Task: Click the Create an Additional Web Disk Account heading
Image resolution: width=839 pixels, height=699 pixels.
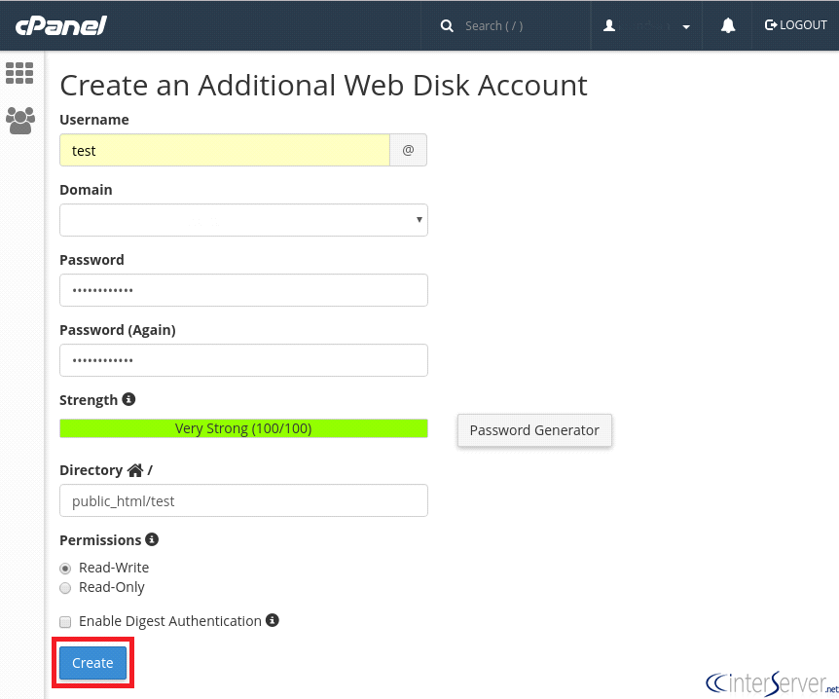Action: coord(323,85)
